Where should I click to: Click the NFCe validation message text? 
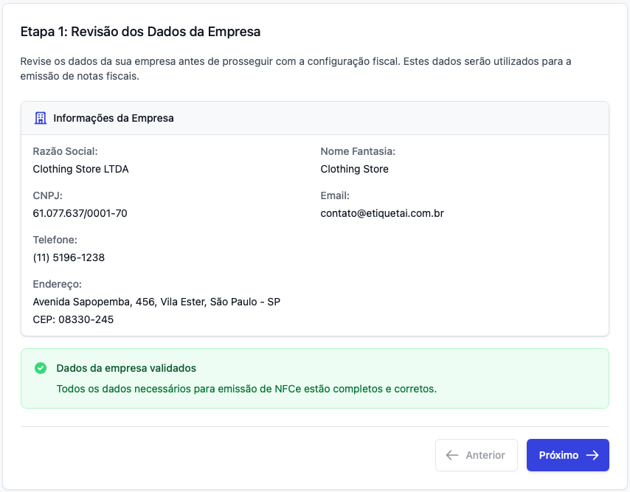(x=246, y=389)
